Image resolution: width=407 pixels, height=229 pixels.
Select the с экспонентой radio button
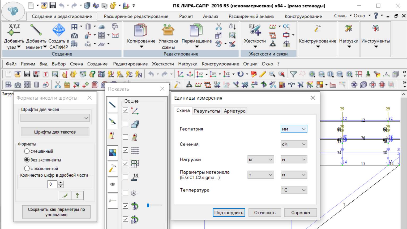pyautogui.click(x=27, y=168)
